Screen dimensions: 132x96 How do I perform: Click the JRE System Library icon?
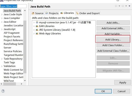[x=37, y=30]
